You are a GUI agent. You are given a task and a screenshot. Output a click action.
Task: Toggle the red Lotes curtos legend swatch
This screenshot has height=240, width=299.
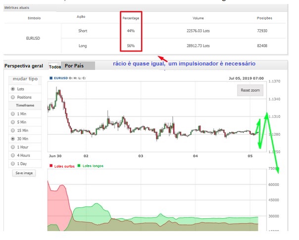[50, 166]
